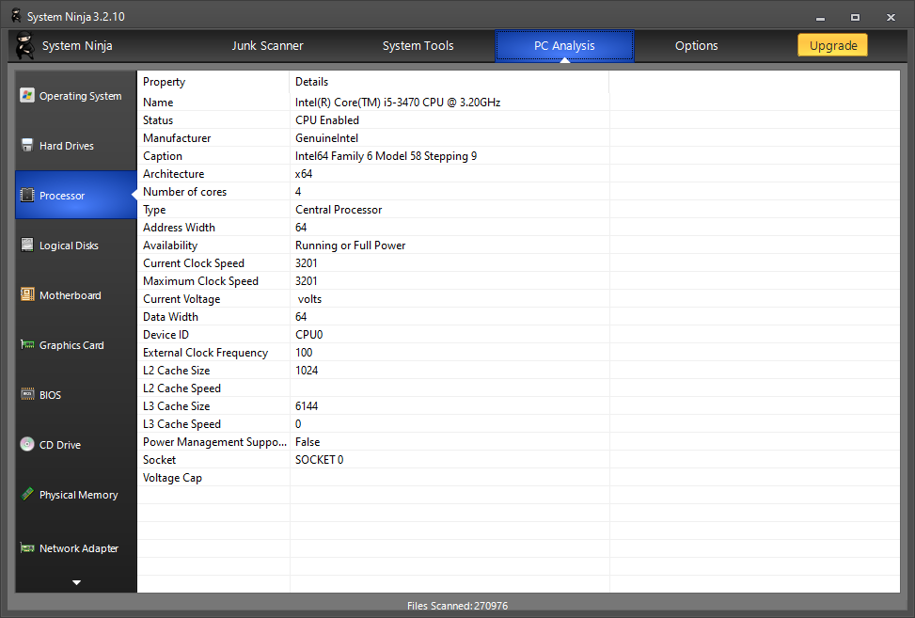Click the 'CPU Enabled' value
Viewport: 915px width, 618px height.
[x=327, y=120]
